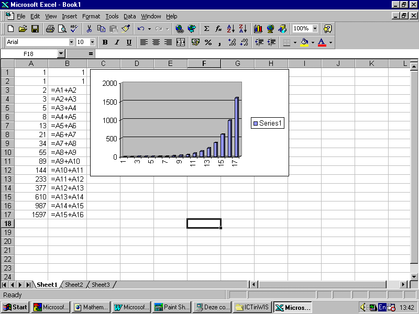Switch to the Sheet2 tab

pos(74,285)
